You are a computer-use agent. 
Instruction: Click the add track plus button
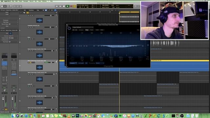pos(21,13)
